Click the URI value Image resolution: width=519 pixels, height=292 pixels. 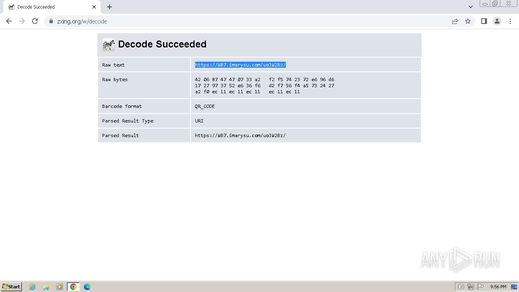point(199,121)
